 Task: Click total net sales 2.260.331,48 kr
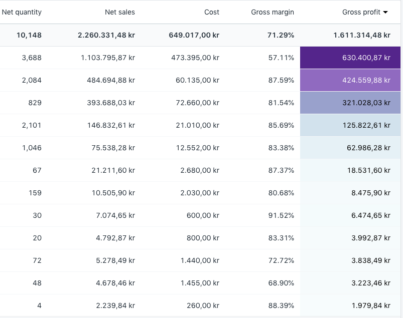click(x=106, y=35)
